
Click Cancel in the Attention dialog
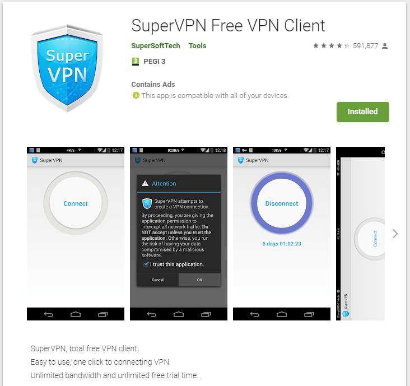click(x=157, y=280)
